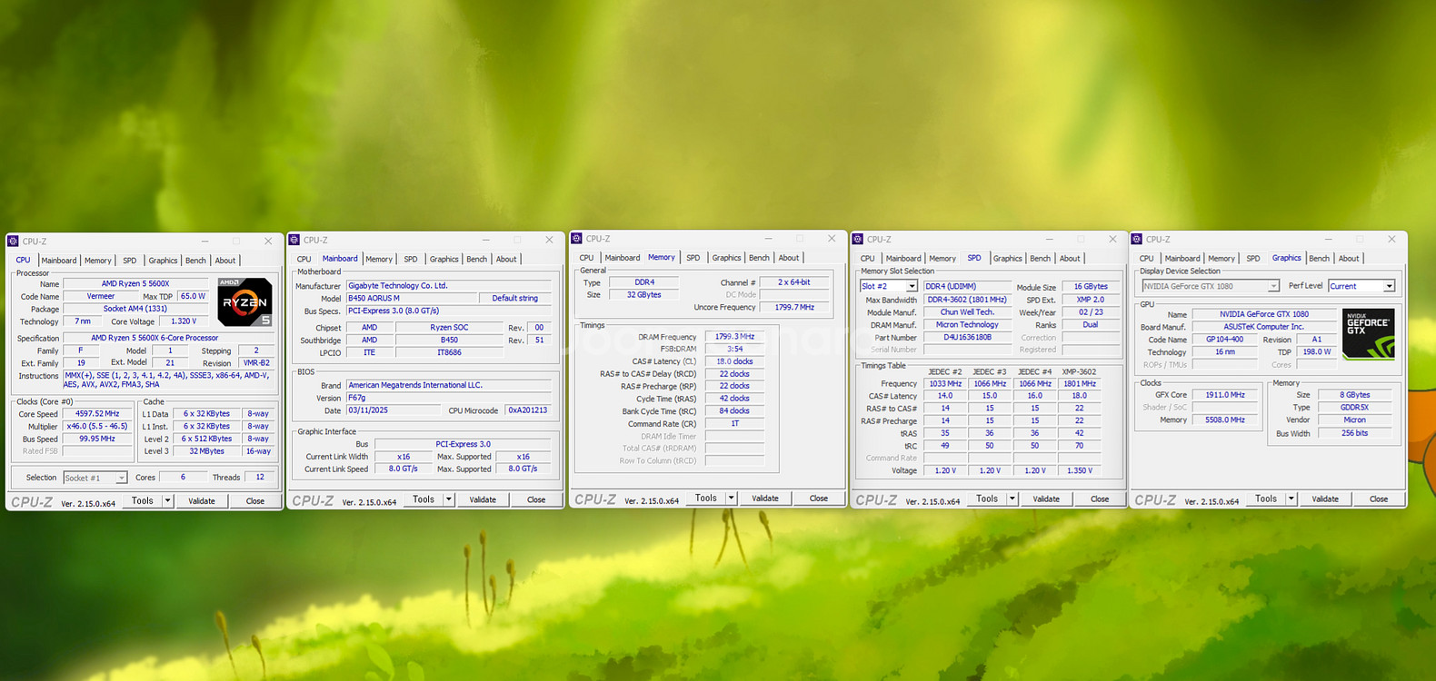Click Close button in the CPU window
This screenshot has height=681, width=1436.
point(255,500)
